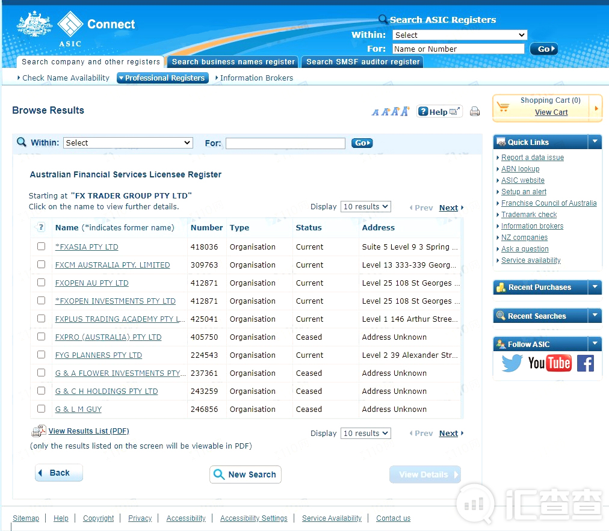Viewport: 609px width, 531px height.
Task: Open header Within Select dropdown
Action: click(460, 35)
